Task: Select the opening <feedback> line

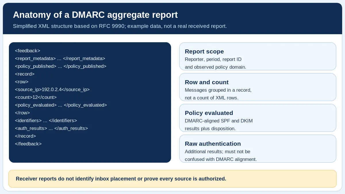Action: pos(28,51)
